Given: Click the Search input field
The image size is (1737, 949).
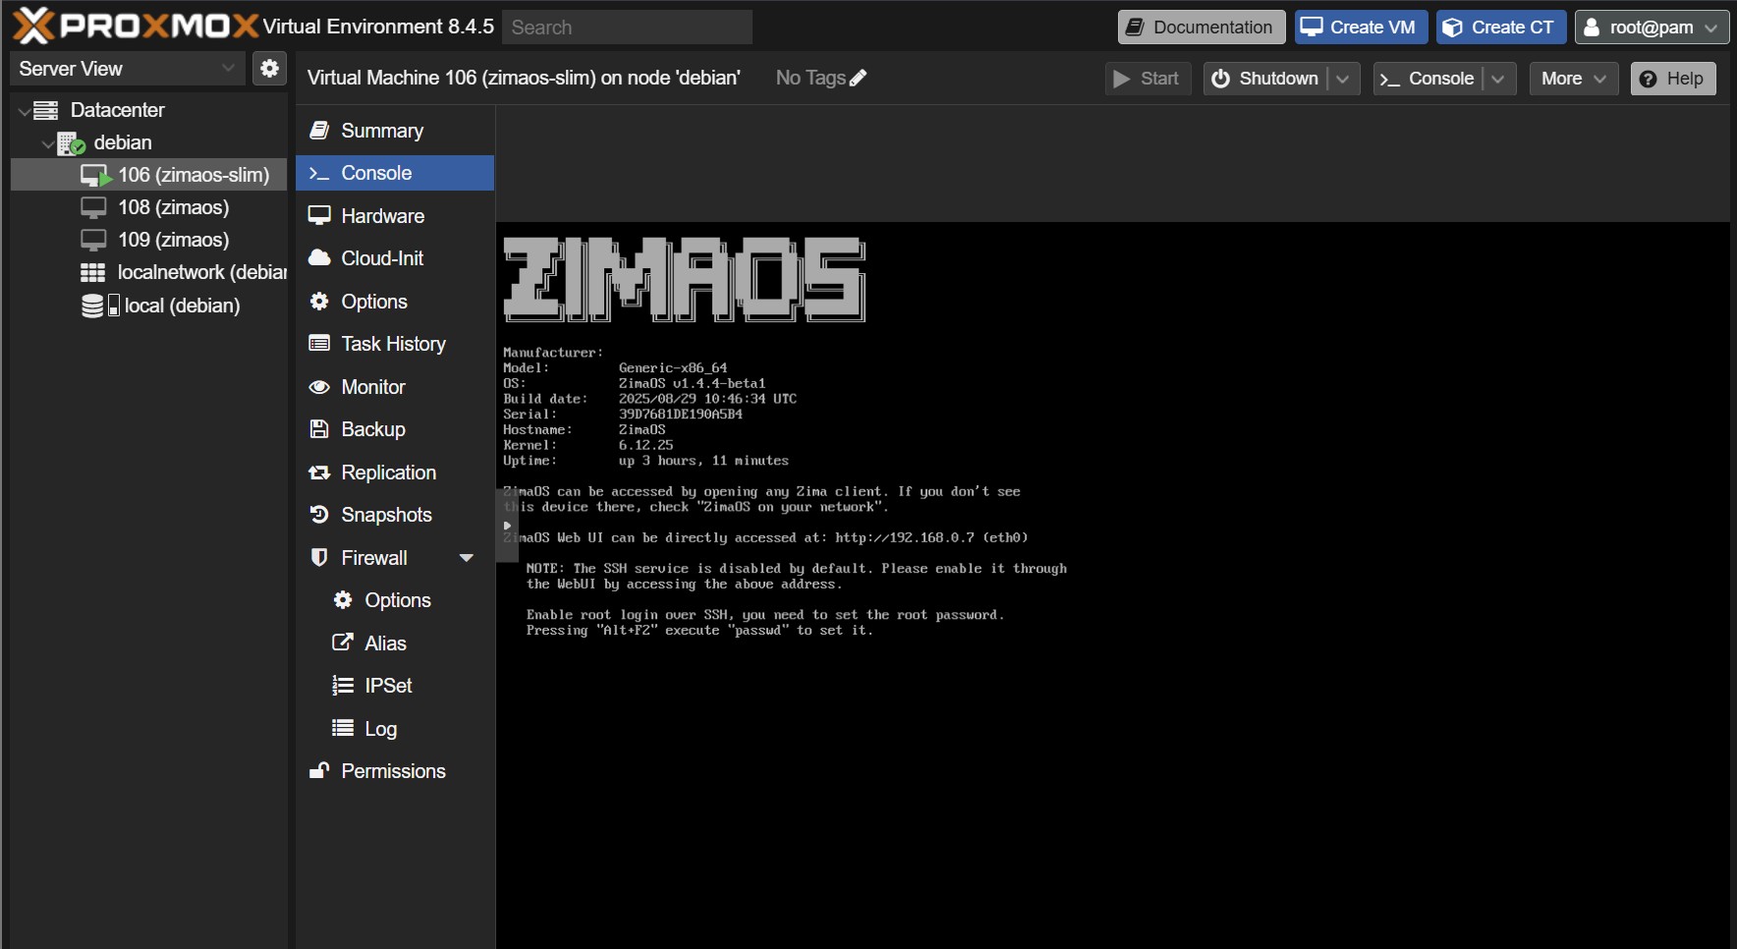Looking at the screenshot, I should [x=627, y=28].
